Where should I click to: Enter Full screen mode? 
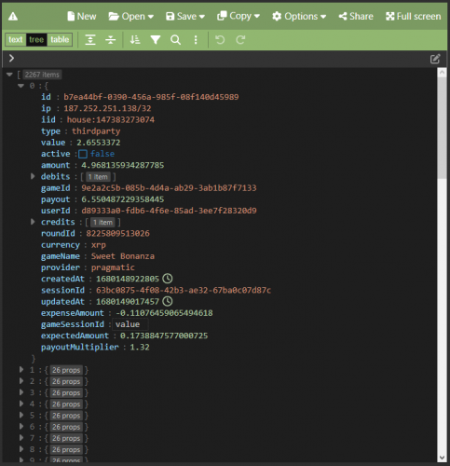click(414, 16)
